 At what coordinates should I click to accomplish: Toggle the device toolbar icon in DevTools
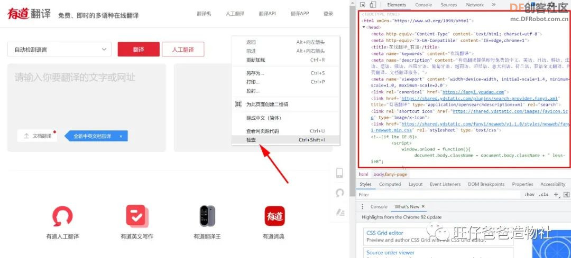tap(373, 5)
